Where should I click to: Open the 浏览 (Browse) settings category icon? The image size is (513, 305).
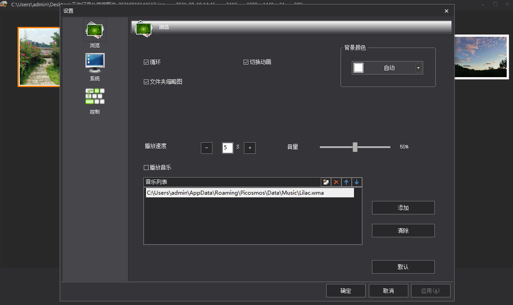94,30
